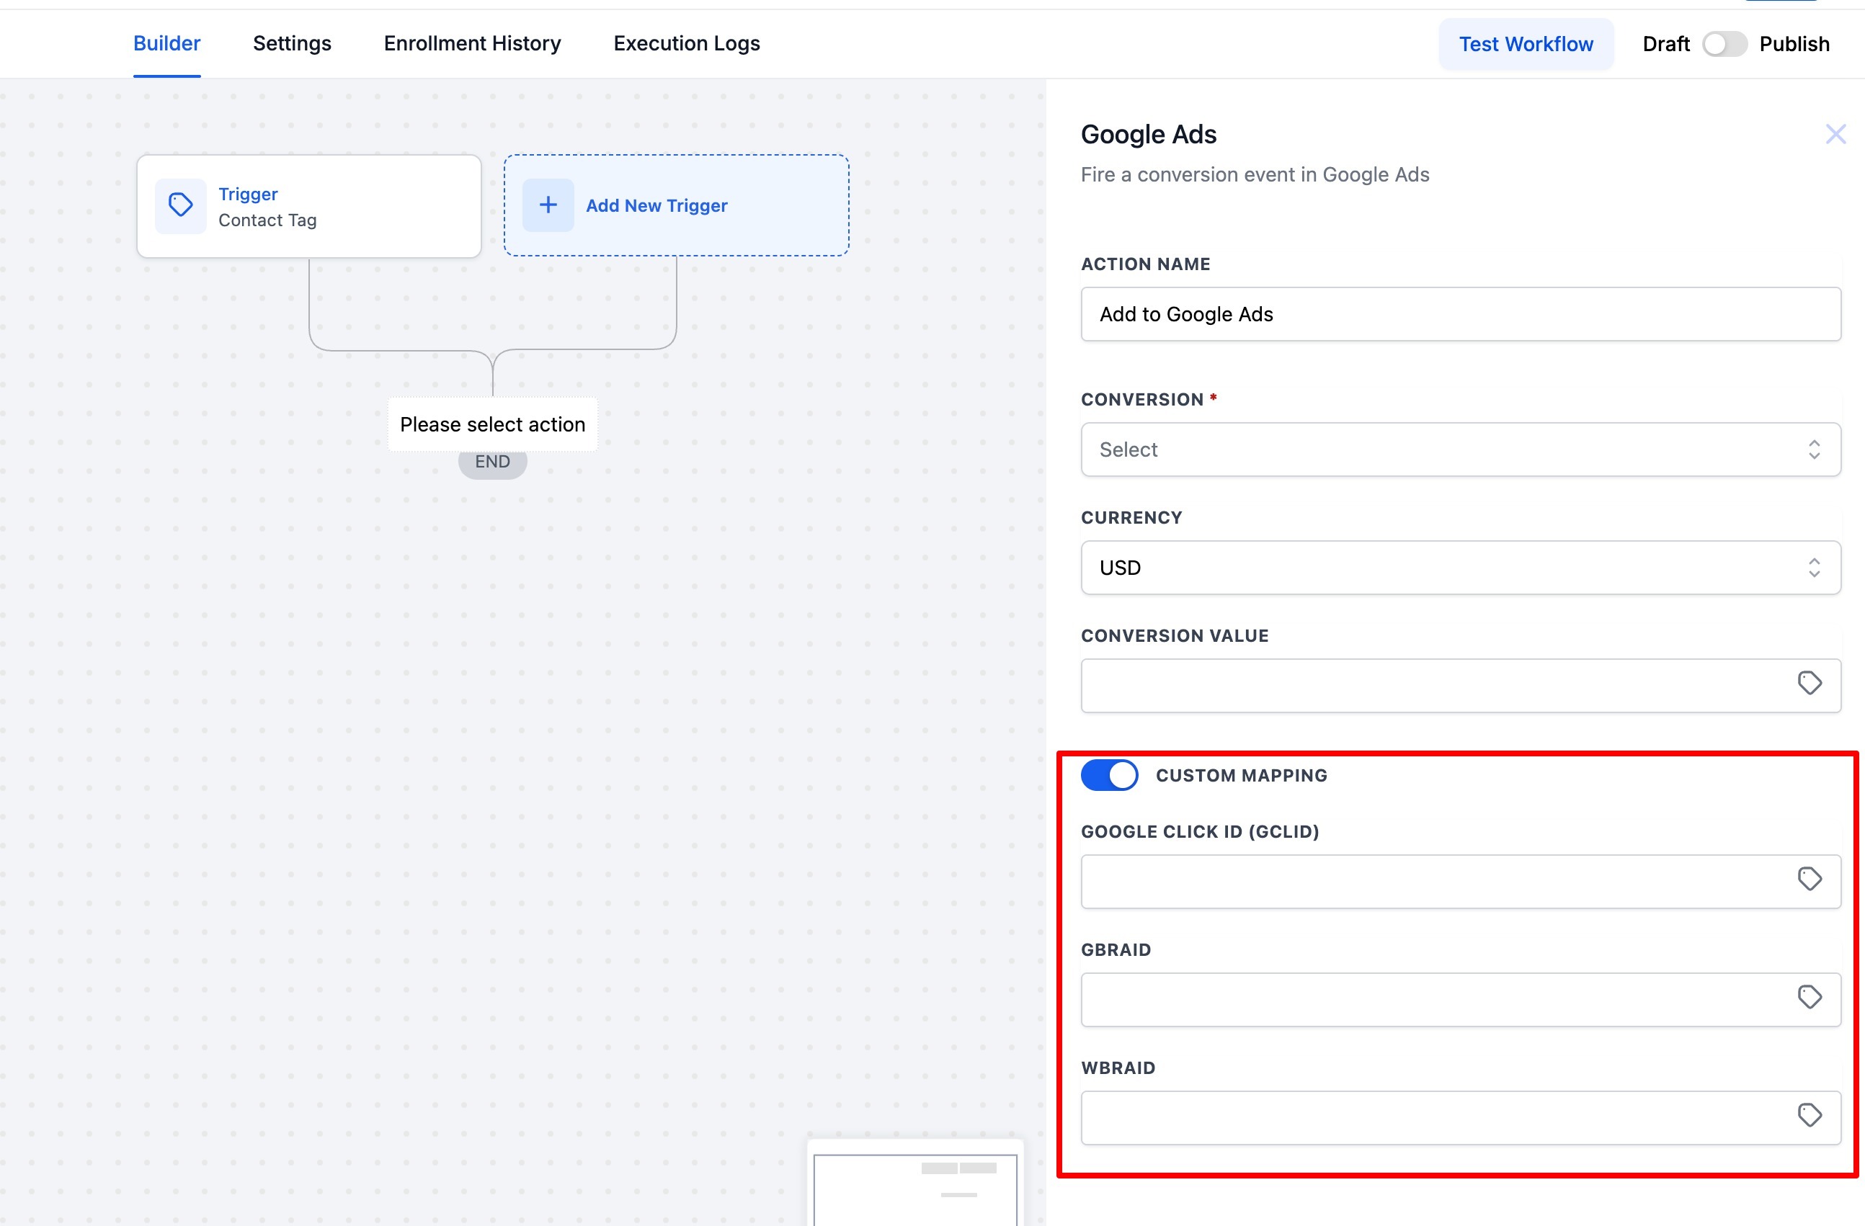Viewport: 1865px width, 1226px height.
Task: Open the Currency USD dropdown
Action: point(1460,568)
